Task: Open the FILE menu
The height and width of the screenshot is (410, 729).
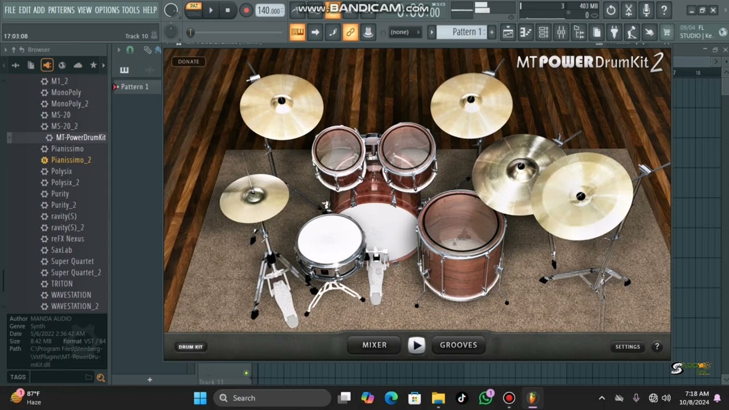Action: pos(10,10)
